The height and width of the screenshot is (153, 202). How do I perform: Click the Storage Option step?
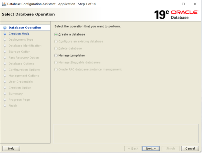tap(20, 51)
